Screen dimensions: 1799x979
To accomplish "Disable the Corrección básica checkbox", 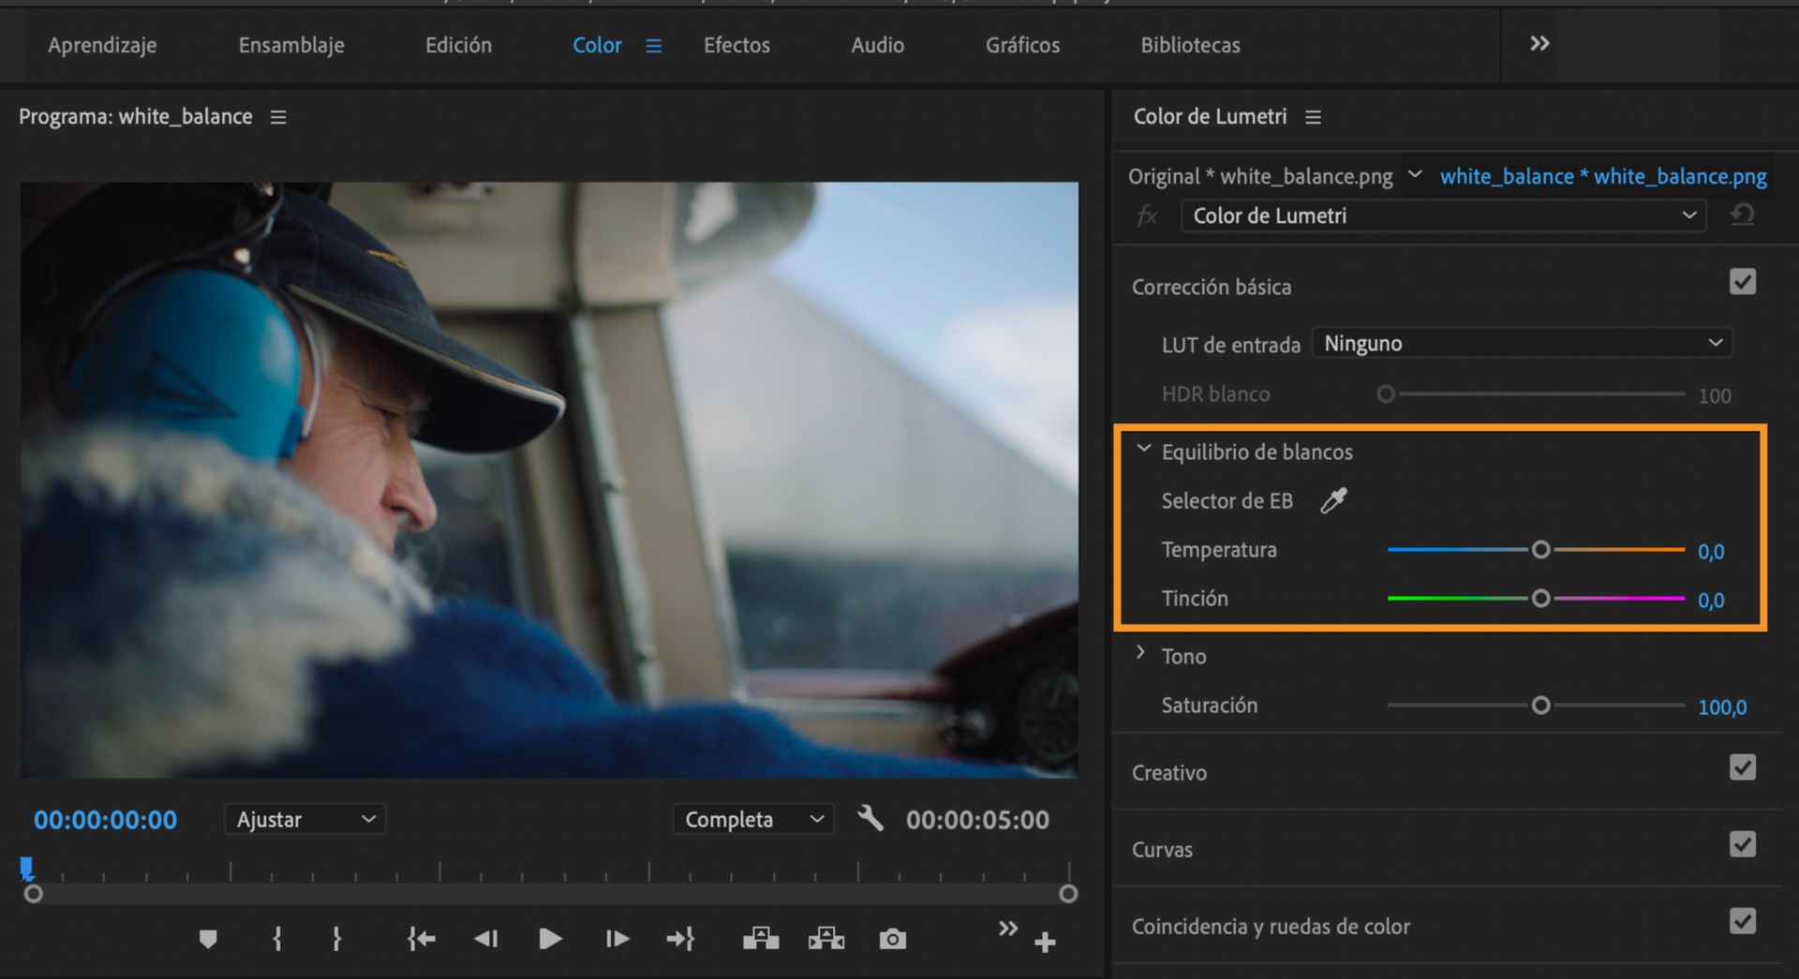I will (1742, 282).
